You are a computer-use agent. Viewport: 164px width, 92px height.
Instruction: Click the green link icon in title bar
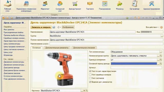click(x=127, y=18)
